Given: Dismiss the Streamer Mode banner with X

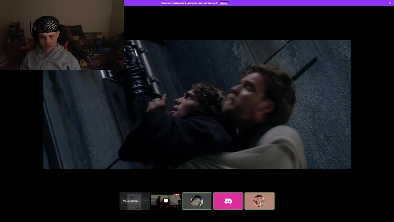Looking at the screenshot, I should coord(390,3).
